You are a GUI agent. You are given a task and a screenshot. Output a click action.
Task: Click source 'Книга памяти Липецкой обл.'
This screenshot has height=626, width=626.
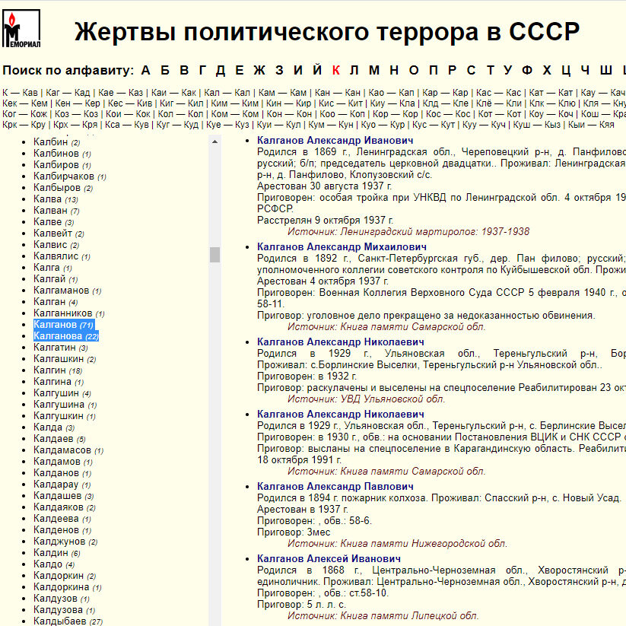(x=409, y=616)
